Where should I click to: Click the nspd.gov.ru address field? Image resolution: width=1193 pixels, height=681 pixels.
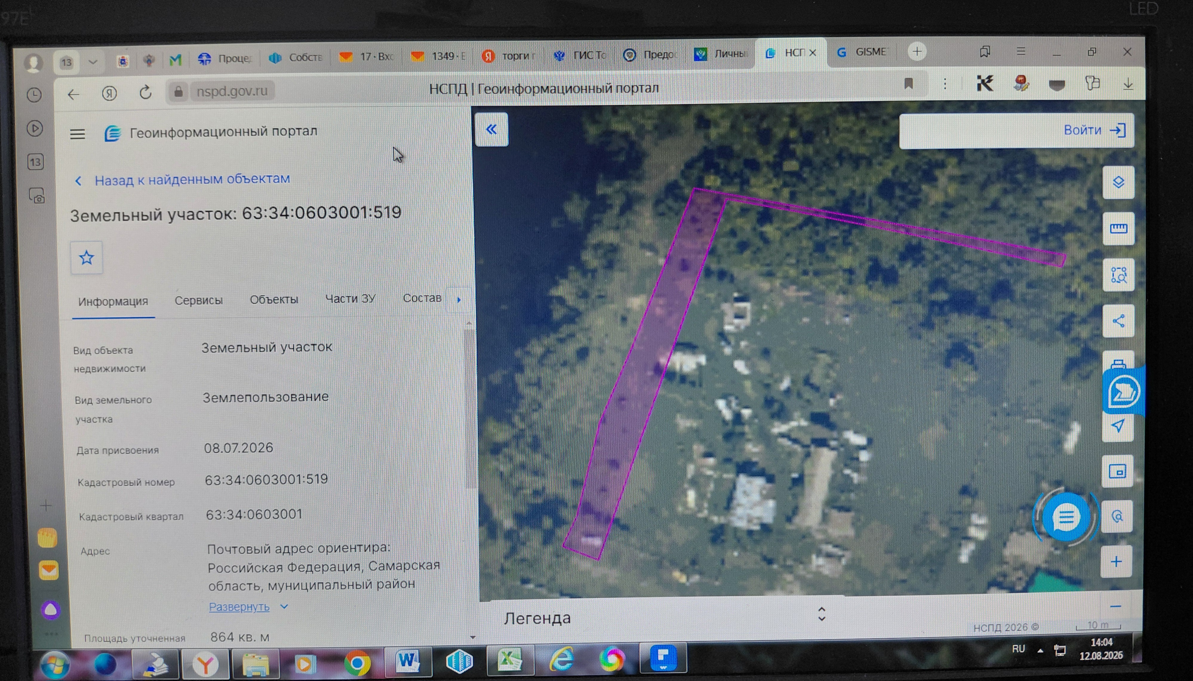(232, 91)
